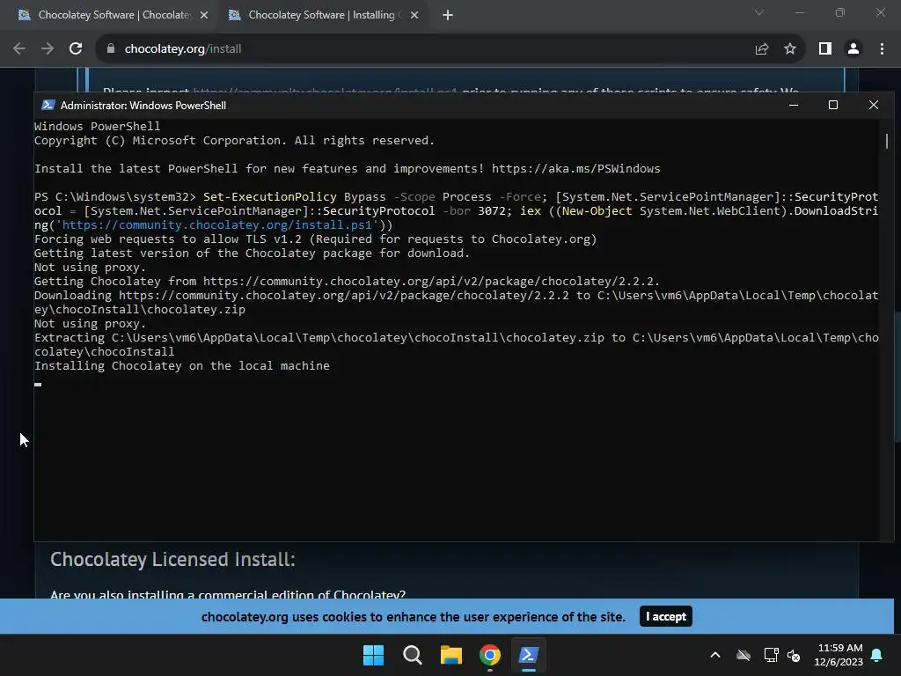The image size is (901, 676).
Task: Maximize the PowerShell window
Action: coord(833,106)
